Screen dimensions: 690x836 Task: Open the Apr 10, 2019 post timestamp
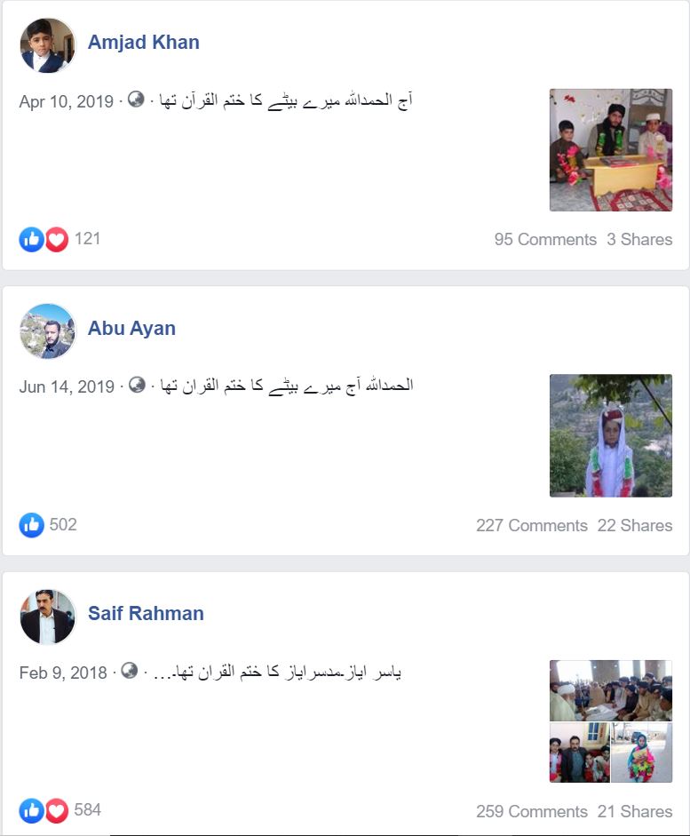(x=66, y=101)
